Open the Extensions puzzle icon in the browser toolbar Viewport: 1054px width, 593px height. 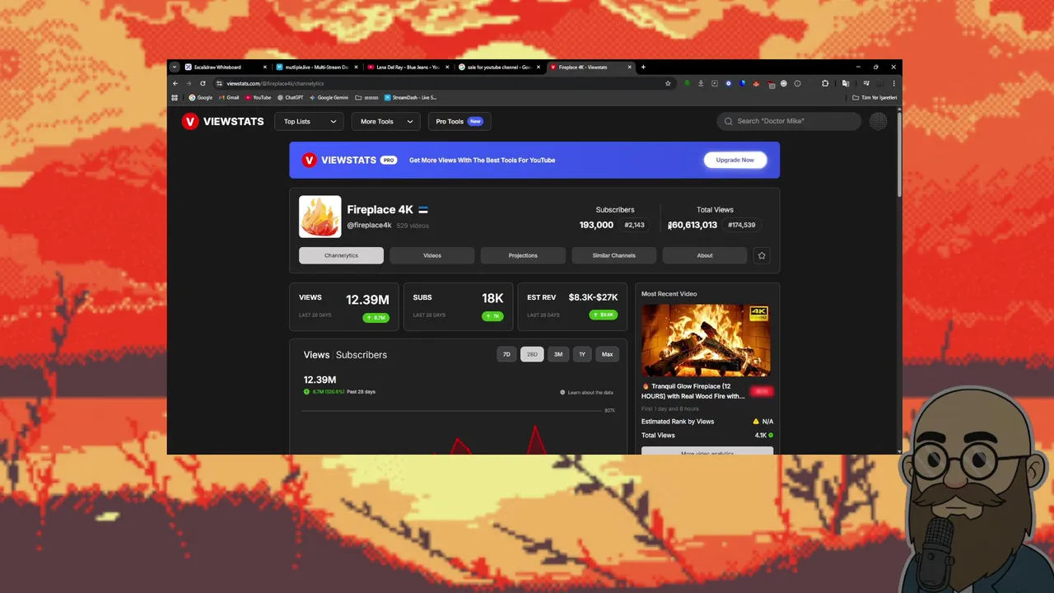point(825,83)
